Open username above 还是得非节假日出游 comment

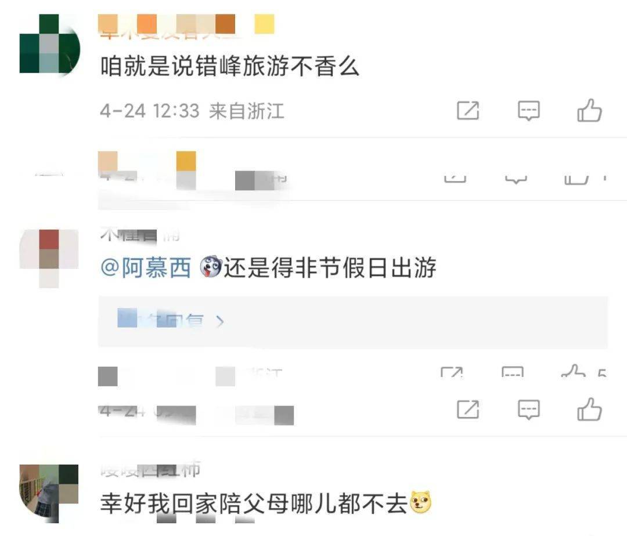point(140,234)
